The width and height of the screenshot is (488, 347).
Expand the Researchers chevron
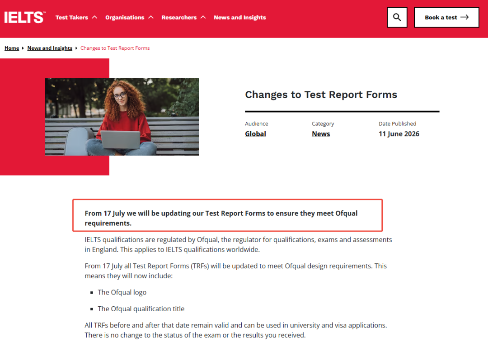pyautogui.click(x=203, y=18)
